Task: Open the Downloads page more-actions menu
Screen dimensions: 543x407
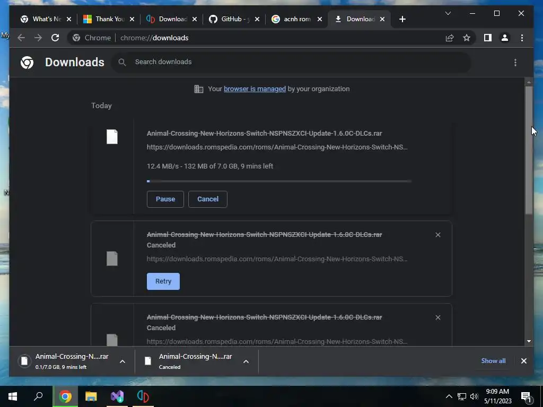Action: [x=515, y=63]
